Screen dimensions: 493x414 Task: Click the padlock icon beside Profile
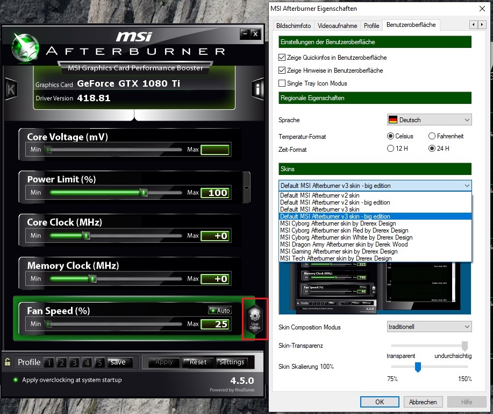point(8,362)
